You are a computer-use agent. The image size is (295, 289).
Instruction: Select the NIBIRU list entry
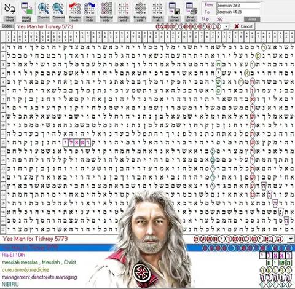pos(10,284)
